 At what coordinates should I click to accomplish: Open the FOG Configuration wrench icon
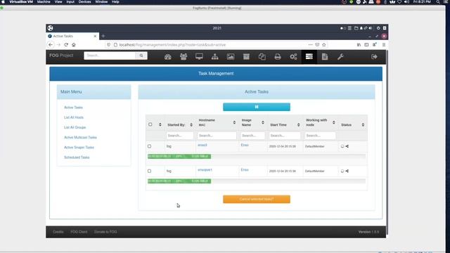click(x=340, y=56)
